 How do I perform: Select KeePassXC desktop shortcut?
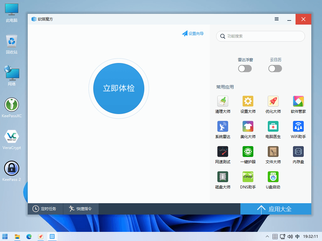12,108
